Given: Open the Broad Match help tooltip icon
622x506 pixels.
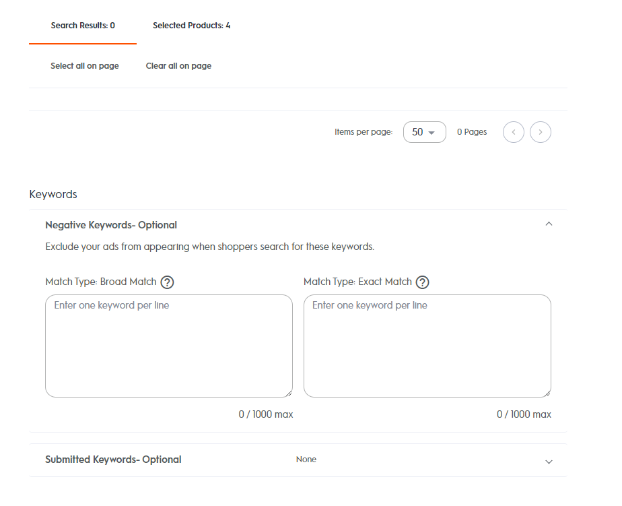Looking at the screenshot, I should 168,282.
